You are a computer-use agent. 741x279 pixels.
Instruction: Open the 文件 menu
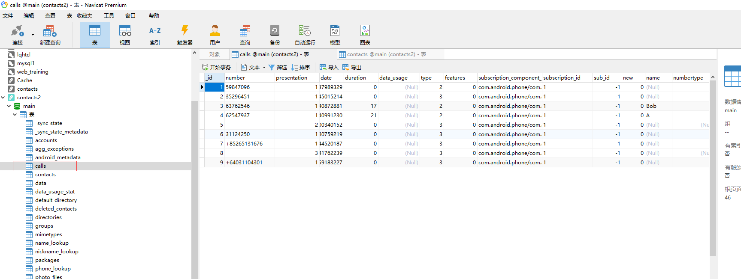pyautogui.click(x=8, y=15)
